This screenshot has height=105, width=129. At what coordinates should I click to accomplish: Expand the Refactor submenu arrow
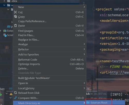84,49
